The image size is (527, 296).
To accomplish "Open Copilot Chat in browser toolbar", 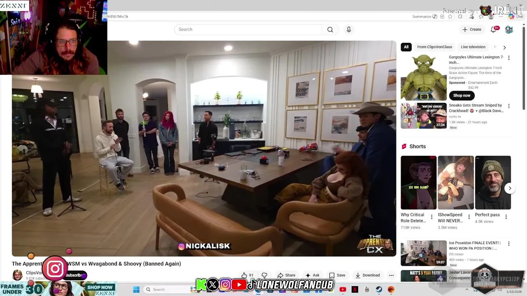I will pos(515,17).
